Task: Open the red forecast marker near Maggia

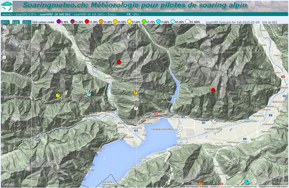Action: [x=119, y=62]
